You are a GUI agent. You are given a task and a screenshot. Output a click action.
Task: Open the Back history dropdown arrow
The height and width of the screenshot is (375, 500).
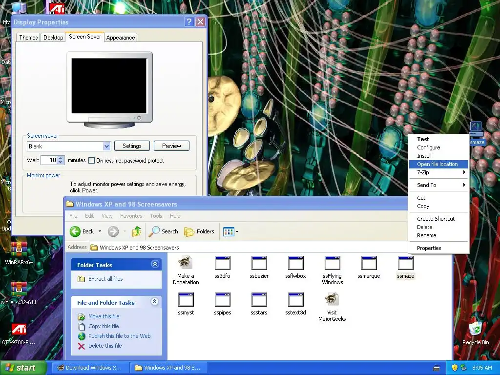tap(100, 231)
